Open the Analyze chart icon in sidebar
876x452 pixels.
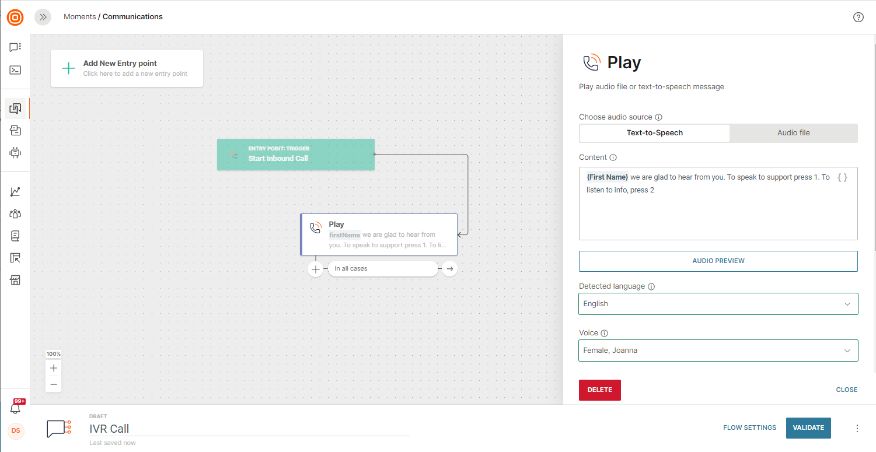15,191
